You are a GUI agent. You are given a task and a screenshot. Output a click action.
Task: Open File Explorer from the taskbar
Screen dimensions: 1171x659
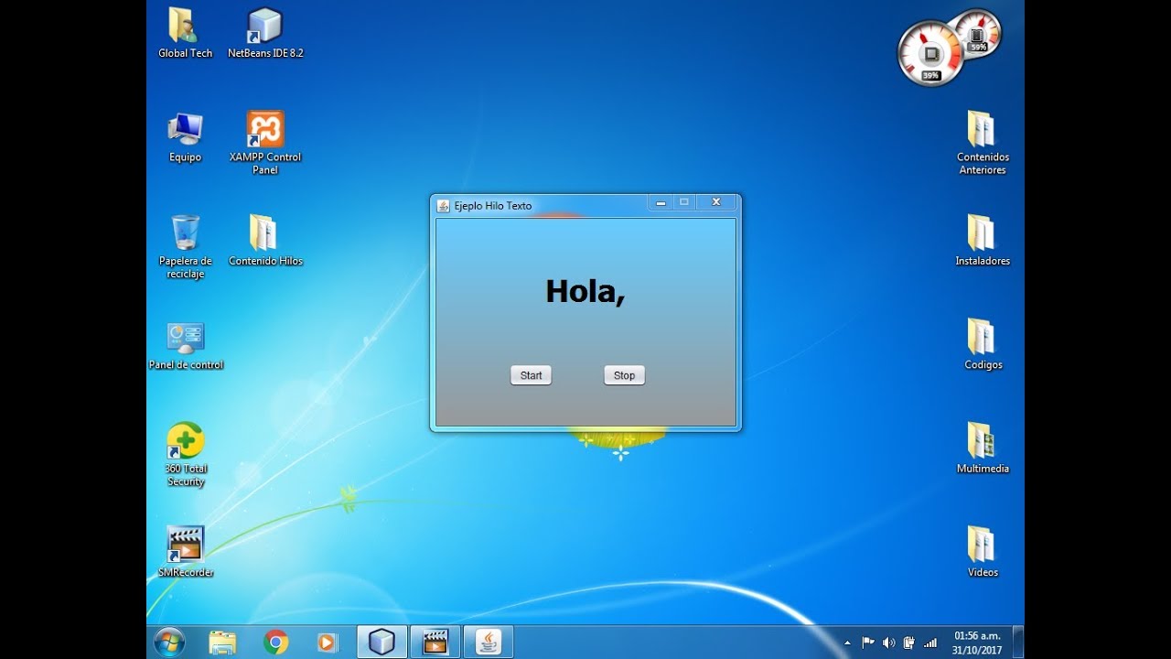click(222, 643)
